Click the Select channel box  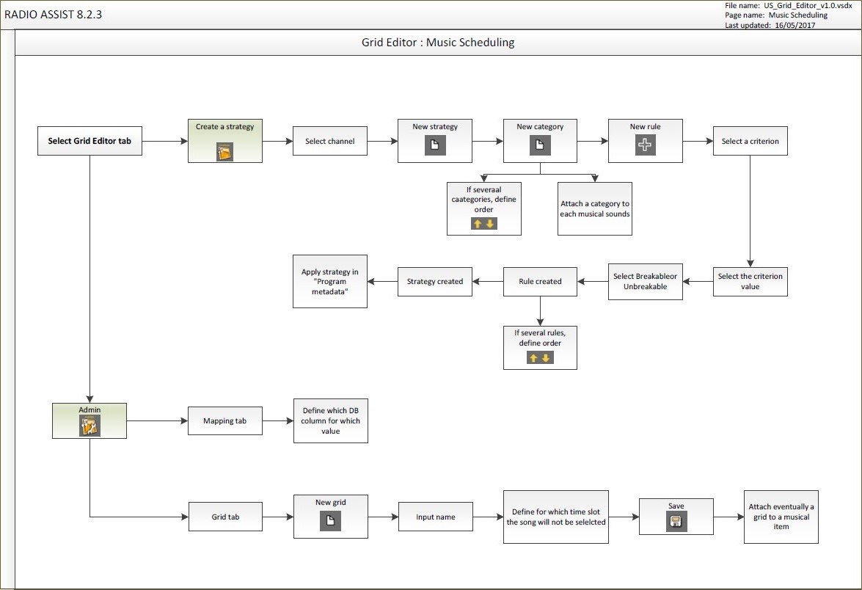pyautogui.click(x=329, y=141)
